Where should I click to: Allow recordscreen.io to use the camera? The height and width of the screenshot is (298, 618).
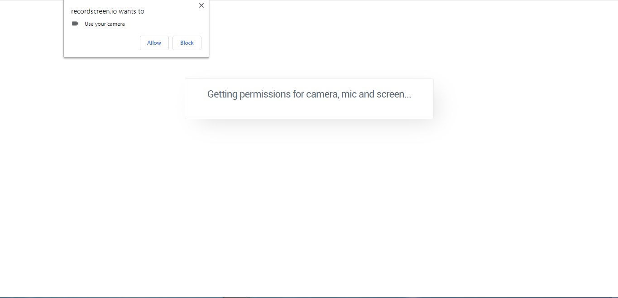point(154,43)
